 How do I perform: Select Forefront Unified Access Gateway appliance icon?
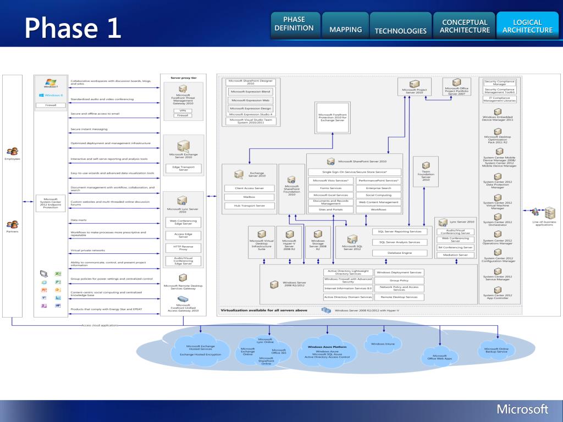point(183,299)
